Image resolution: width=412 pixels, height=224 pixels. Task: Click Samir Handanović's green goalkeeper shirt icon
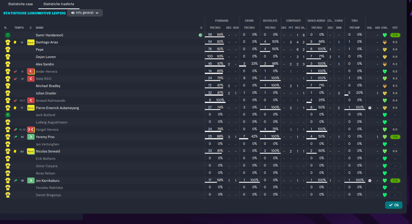coord(8,35)
